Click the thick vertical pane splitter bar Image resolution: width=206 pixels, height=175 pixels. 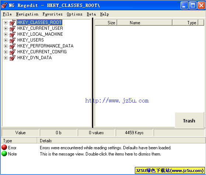[x=92, y=73]
